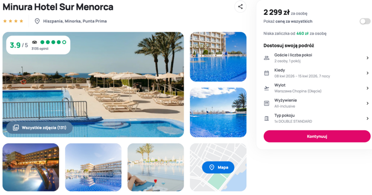
Task: Click the Tripadvisor owl rating icon
Action: coord(34,42)
